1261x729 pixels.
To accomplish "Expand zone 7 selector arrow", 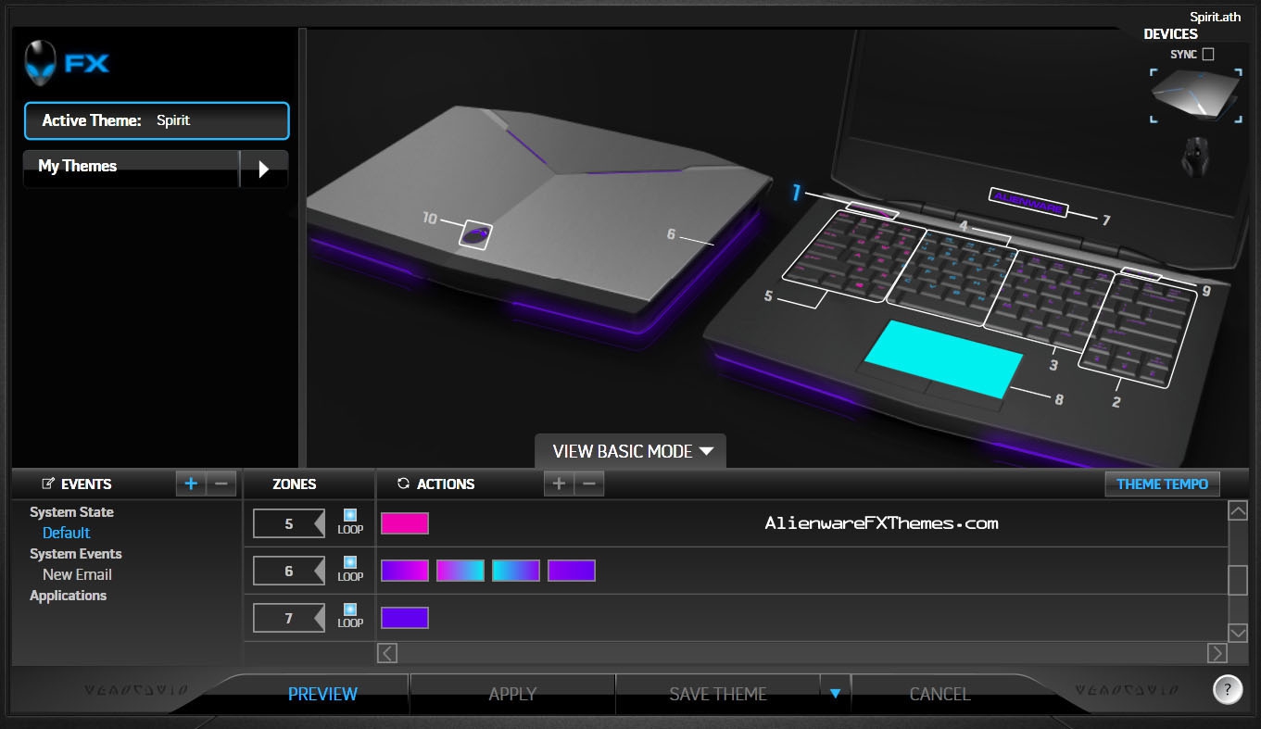I will [320, 618].
